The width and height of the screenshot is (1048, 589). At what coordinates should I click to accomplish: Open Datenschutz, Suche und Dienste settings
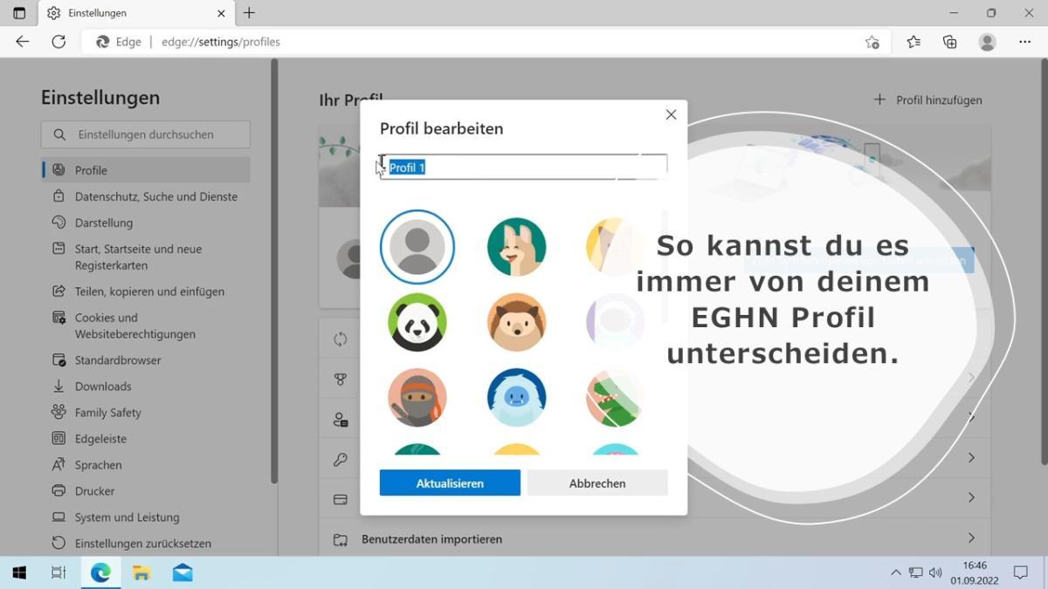[x=155, y=196]
